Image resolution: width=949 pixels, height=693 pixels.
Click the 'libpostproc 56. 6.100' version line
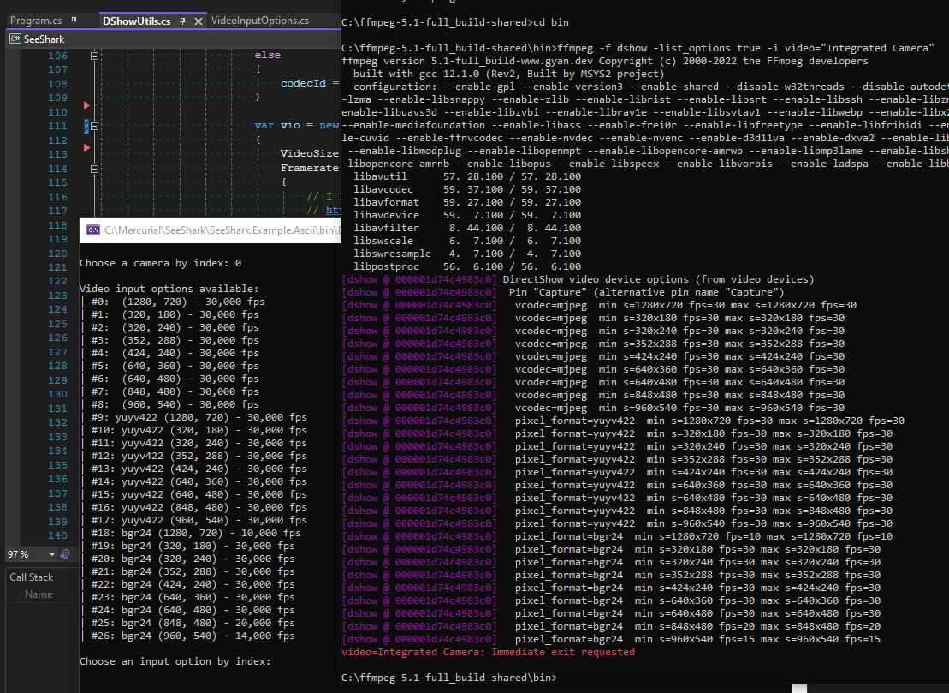point(467,266)
